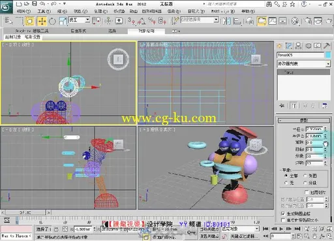Switch to the Create command panel tab
334x241 pixels.
pyautogui.click(x=279, y=46)
